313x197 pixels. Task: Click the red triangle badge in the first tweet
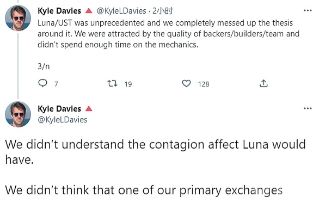point(89,10)
